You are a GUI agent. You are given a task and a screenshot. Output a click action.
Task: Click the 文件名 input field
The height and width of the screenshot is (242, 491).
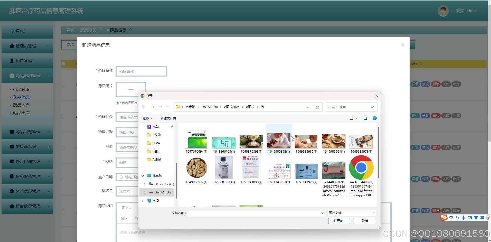(256, 213)
